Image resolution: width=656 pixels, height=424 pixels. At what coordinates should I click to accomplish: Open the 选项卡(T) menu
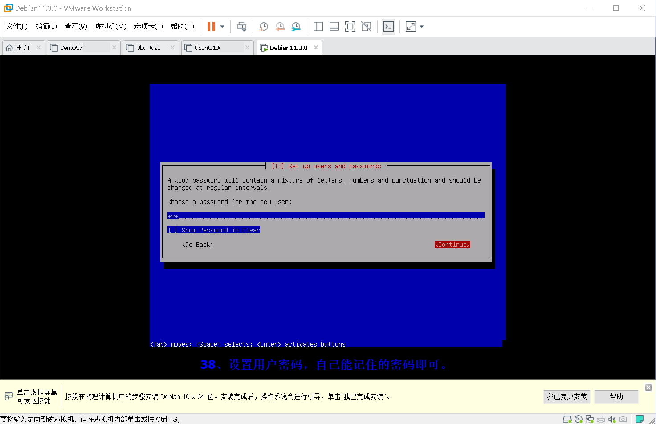pyautogui.click(x=148, y=26)
